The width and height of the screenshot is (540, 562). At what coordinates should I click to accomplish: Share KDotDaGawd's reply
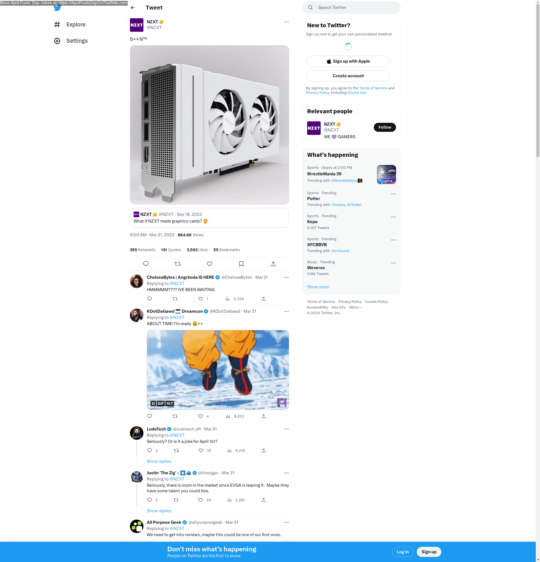tap(264, 416)
